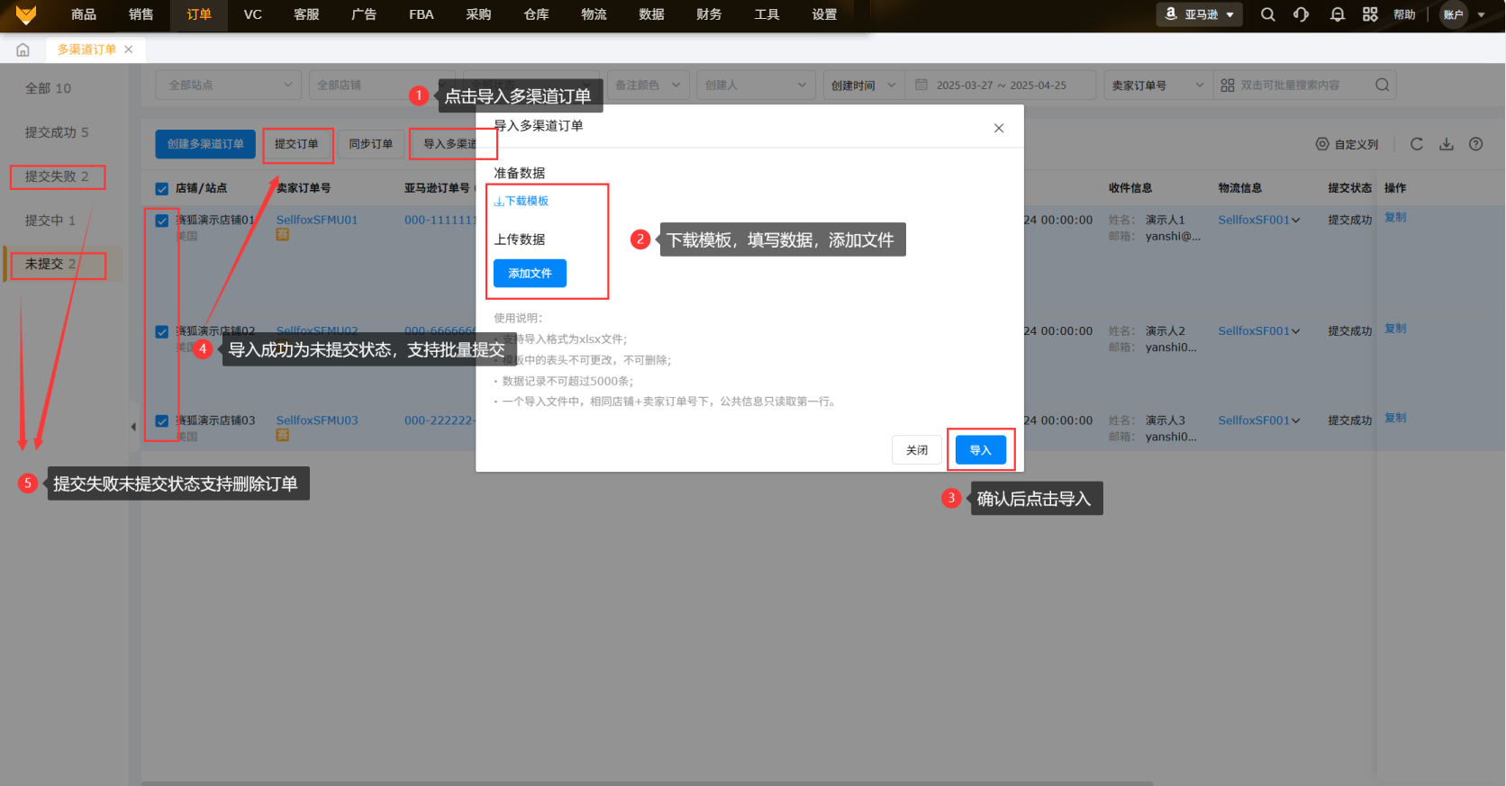Open the 创建时间 type dropdown
The width and height of the screenshot is (1506, 786).
864,85
